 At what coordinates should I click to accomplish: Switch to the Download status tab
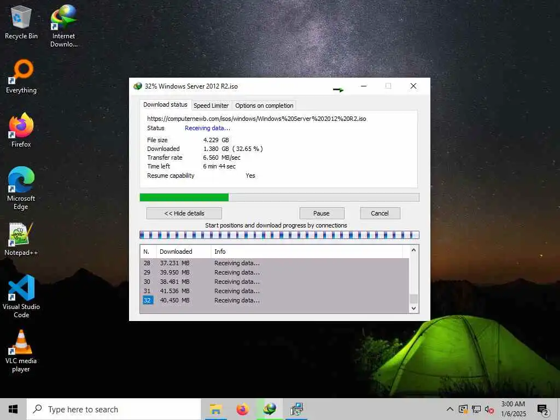tap(165, 104)
